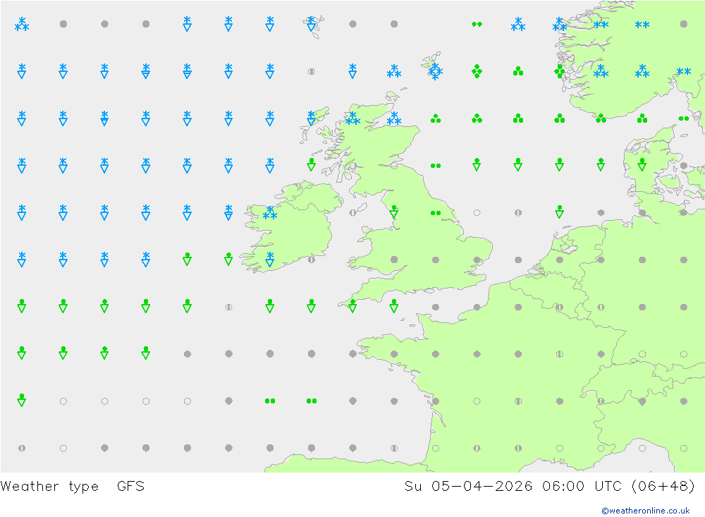Click the rain shower symbol over Cornwall

[352, 306]
